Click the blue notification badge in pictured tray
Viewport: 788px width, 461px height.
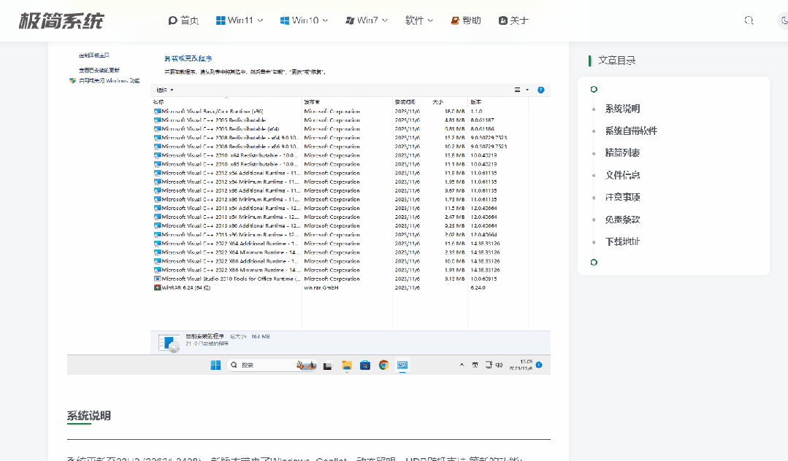[539, 365]
